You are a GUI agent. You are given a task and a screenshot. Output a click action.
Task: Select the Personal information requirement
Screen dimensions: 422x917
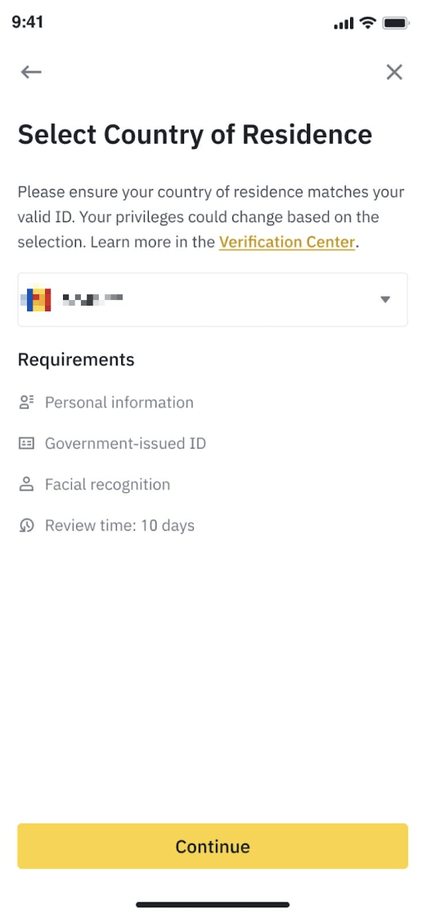tap(119, 402)
